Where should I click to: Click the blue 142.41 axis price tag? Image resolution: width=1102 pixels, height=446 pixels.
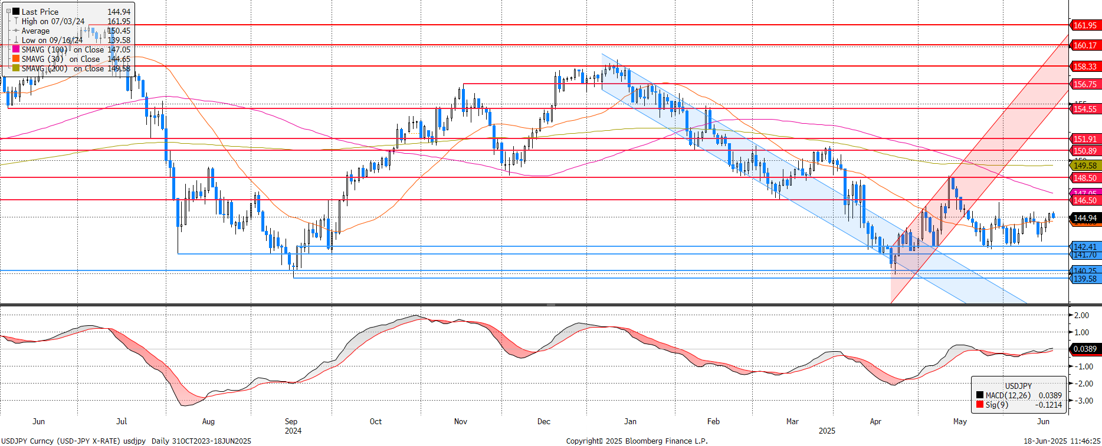coord(1085,247)
